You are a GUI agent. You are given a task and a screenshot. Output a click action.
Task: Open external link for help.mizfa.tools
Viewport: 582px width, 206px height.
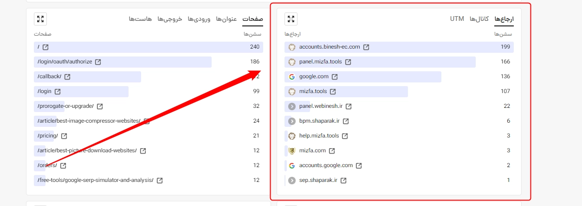coord(345,136)
